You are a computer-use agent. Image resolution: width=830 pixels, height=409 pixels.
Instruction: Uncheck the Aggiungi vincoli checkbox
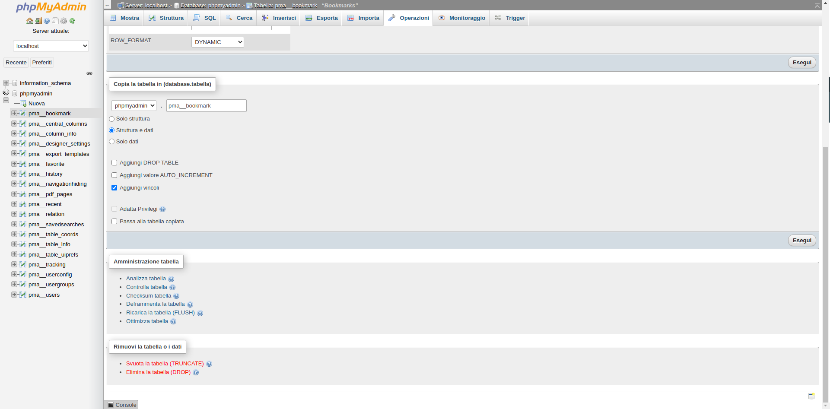tap(114, 188)
